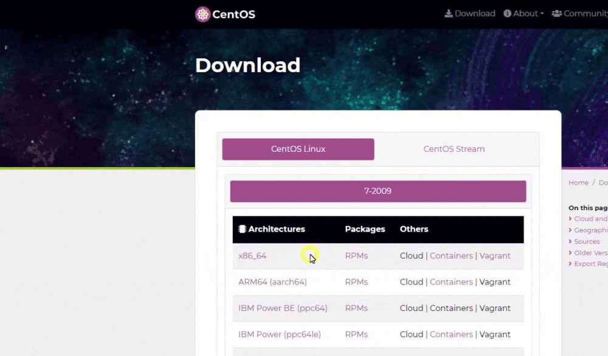Click the 7-2009 version button
The image size is (608, 356).
(x=378, y=191)
